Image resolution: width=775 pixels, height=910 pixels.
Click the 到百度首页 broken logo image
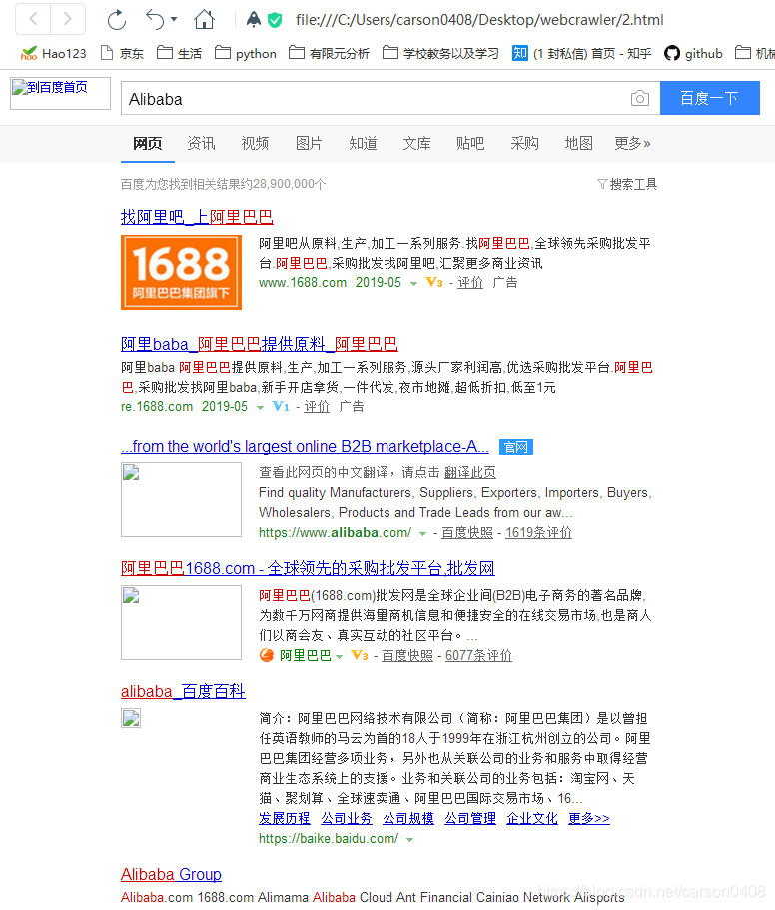60,93
